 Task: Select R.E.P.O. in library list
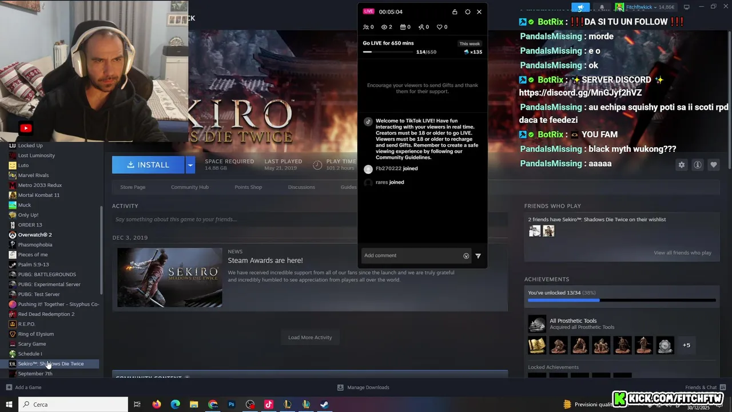(x=26, y=324)
